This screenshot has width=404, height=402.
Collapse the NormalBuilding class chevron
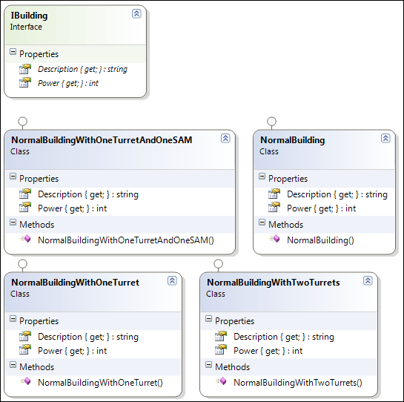(x=385, y=139)
